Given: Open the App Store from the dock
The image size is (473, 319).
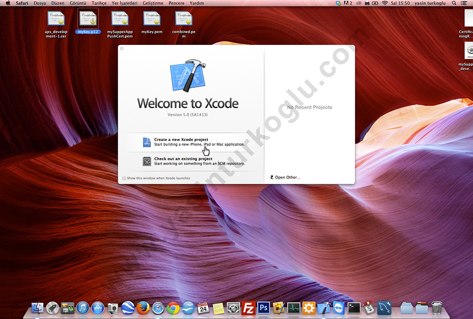Looking at the screenshot, I should point(98,308).
